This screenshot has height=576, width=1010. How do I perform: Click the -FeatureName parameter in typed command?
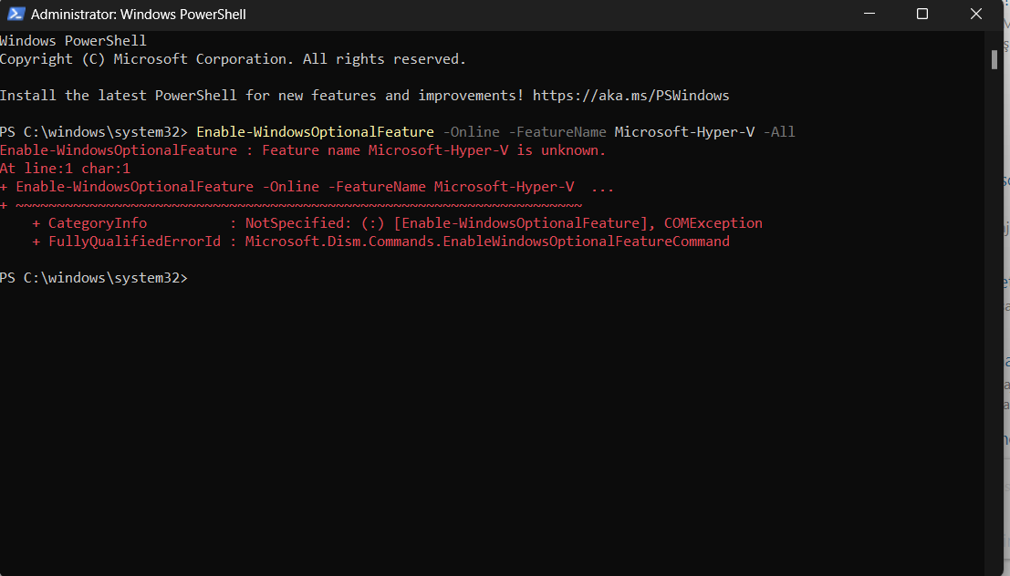557,132
